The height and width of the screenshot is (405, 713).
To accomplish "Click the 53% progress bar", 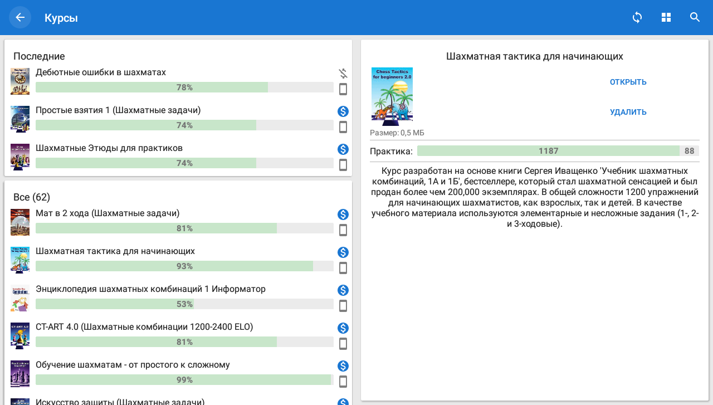I will (x=184, y=304).
